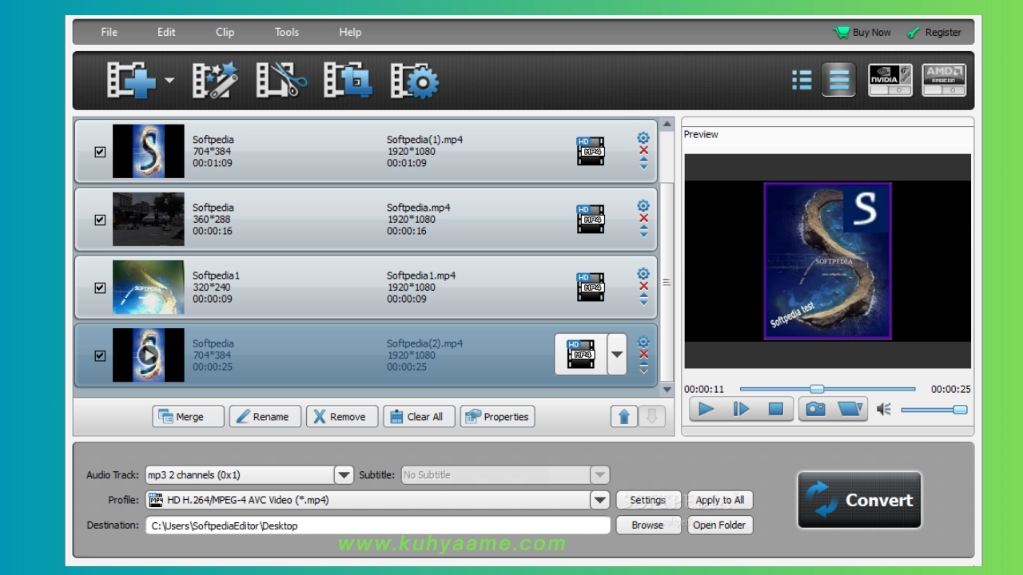The image size is (1023, 575).
Task: Open the video Effects wand tool
Action: 215,81
